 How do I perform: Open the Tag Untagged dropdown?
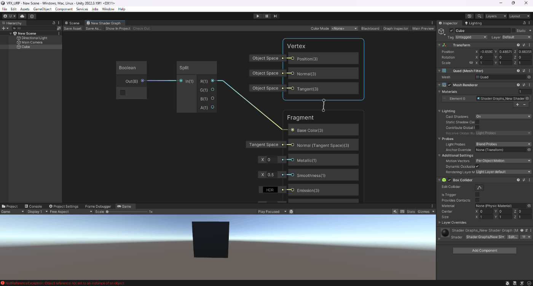click(x=471, y=37)
